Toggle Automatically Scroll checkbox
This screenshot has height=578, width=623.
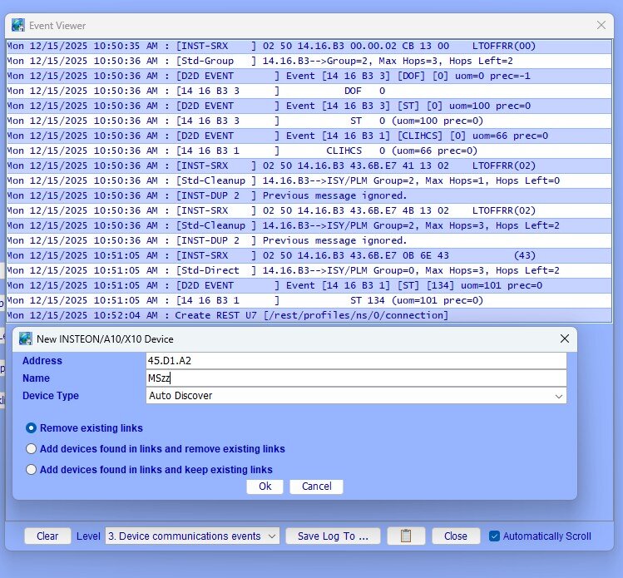[494, 536]
